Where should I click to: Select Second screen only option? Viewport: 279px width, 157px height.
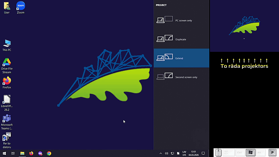pos(181,77)
